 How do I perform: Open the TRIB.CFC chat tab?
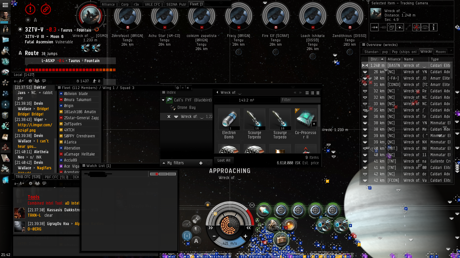click(28, 177)
